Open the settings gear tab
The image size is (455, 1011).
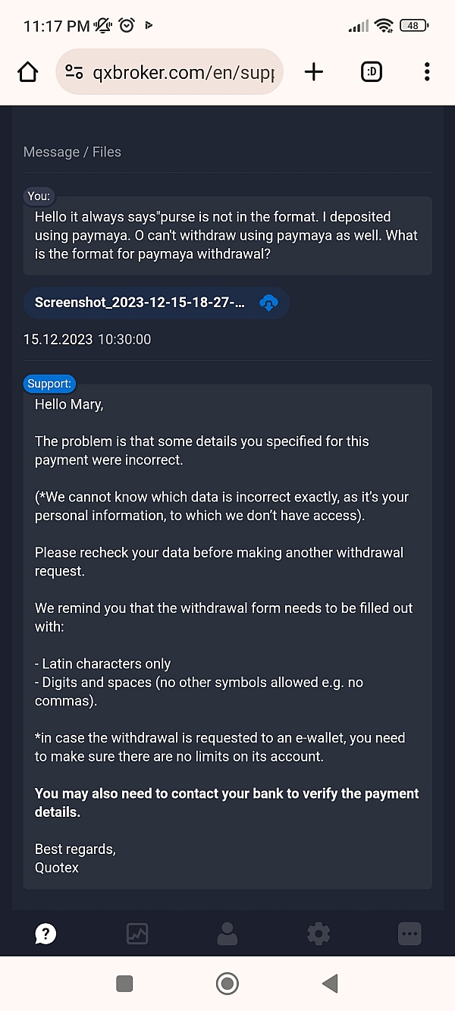click(x=318, y=934)
